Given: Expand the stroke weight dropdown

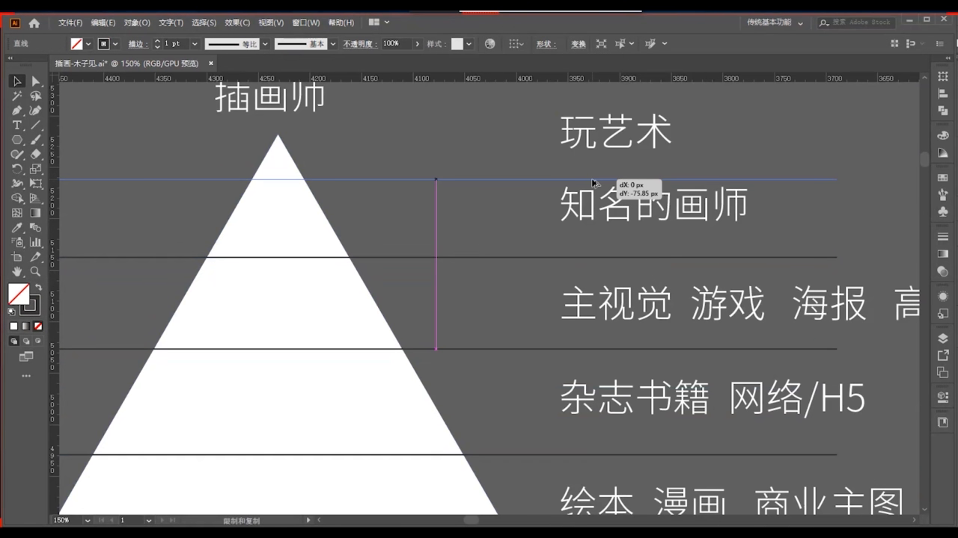Looking at the screenshot, I should tap(195, 44).
